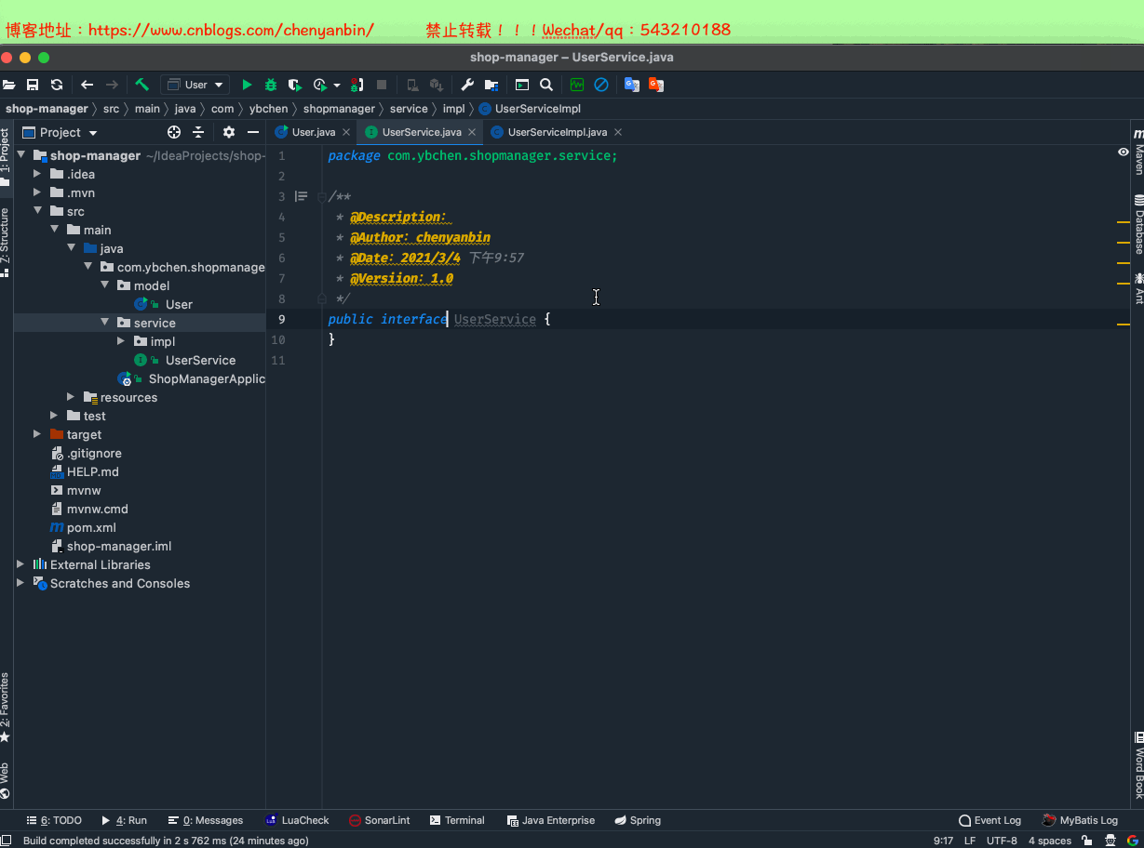Click the wrench Project Structure settings icon

coord(467,85)
